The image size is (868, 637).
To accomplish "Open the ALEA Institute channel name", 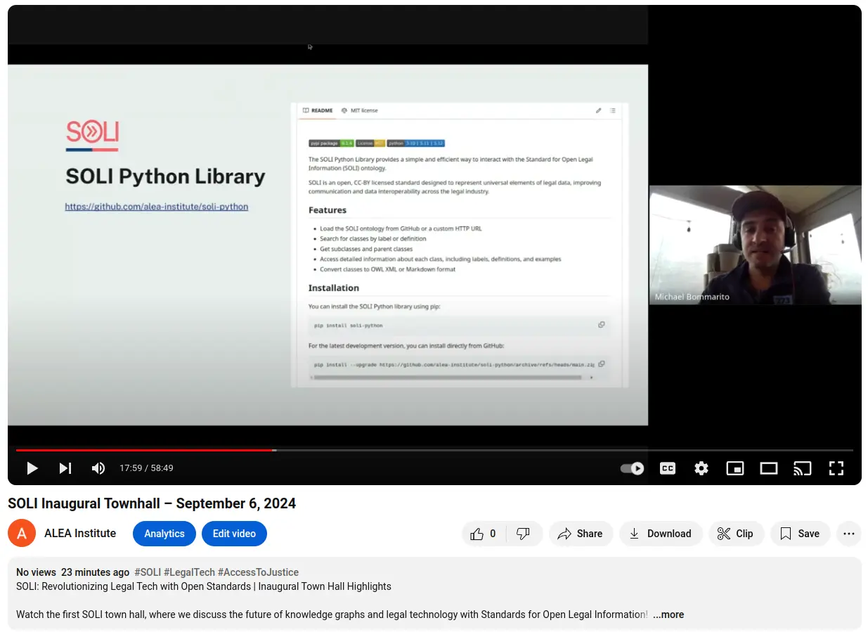I will pyautogui.click(x=80, y=534).
